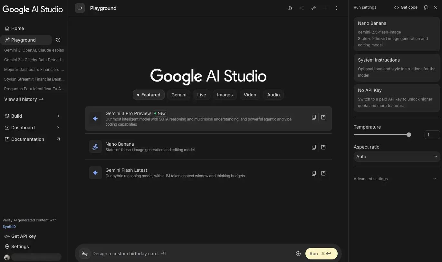This screenshot has width=442, height=262.
Task: Open the three-dot more options menu
Action: [337, 8]
